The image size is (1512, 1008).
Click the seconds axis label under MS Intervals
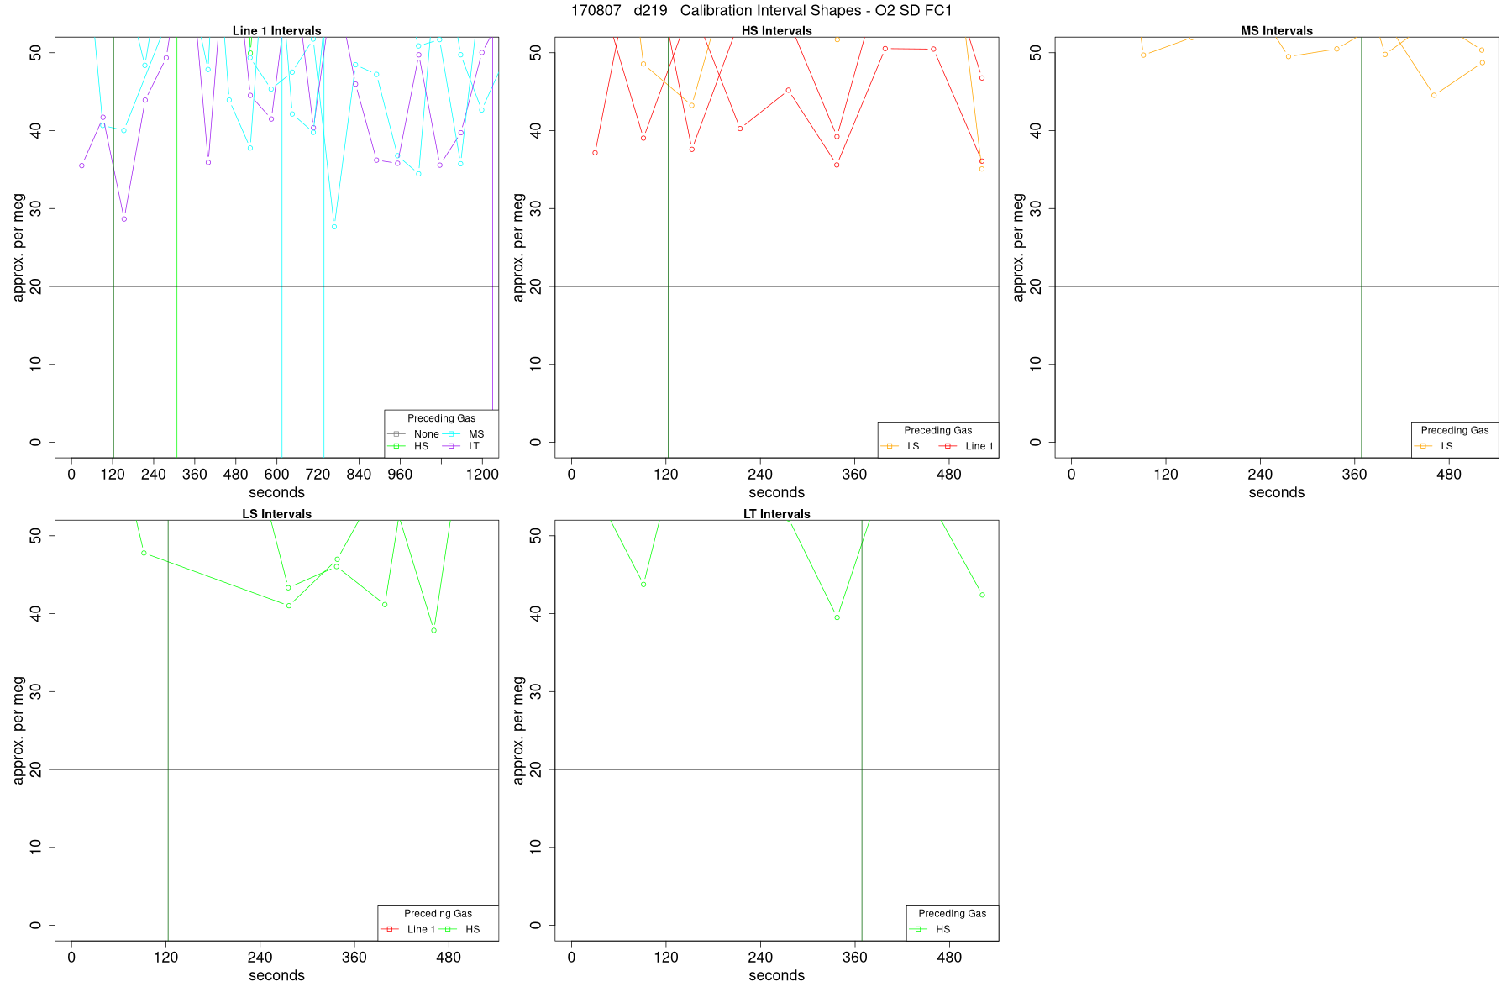coord(1277,493)
